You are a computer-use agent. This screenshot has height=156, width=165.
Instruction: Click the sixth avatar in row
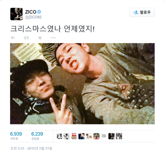click(x=97, y=136)
